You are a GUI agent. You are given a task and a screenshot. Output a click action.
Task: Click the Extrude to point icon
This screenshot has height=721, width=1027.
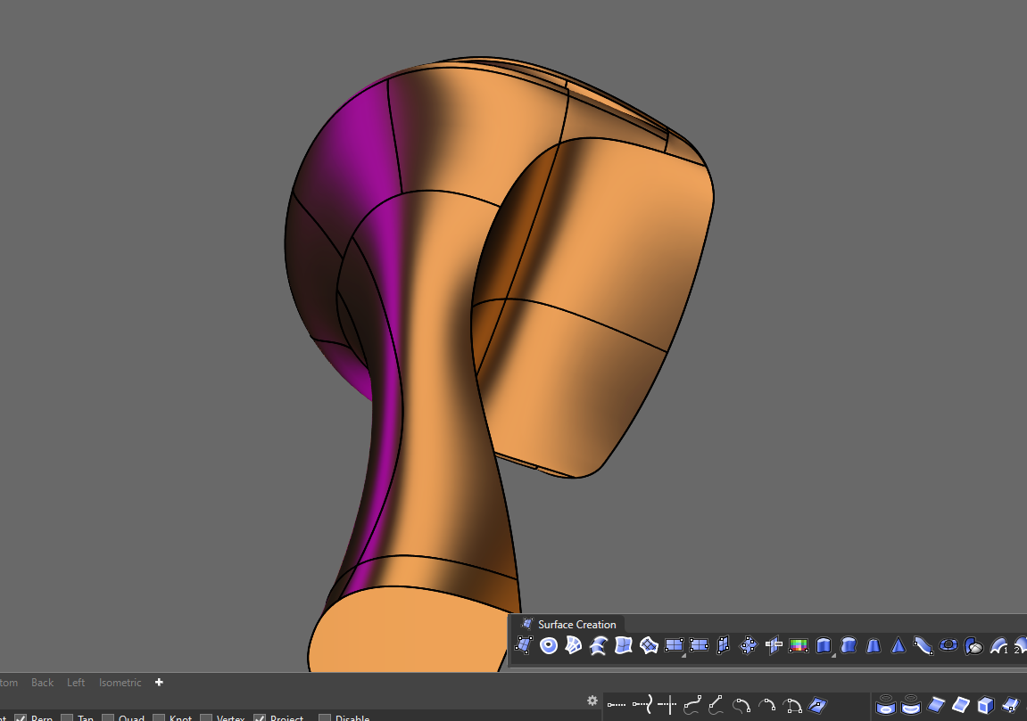[898, 646]
